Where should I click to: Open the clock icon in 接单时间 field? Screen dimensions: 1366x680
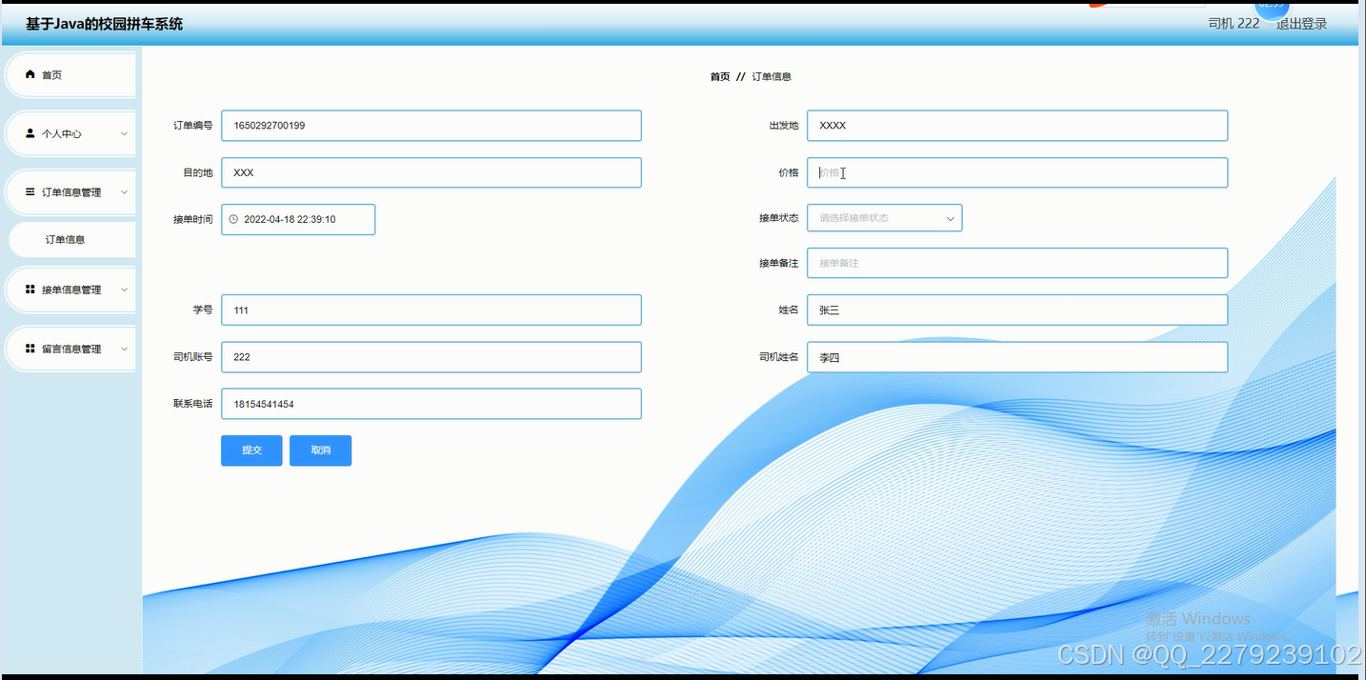coord(233,219)
